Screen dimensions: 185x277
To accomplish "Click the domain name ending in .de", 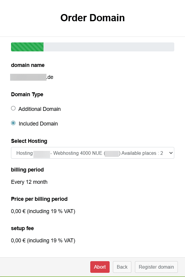I will click(x=32, y=77).
